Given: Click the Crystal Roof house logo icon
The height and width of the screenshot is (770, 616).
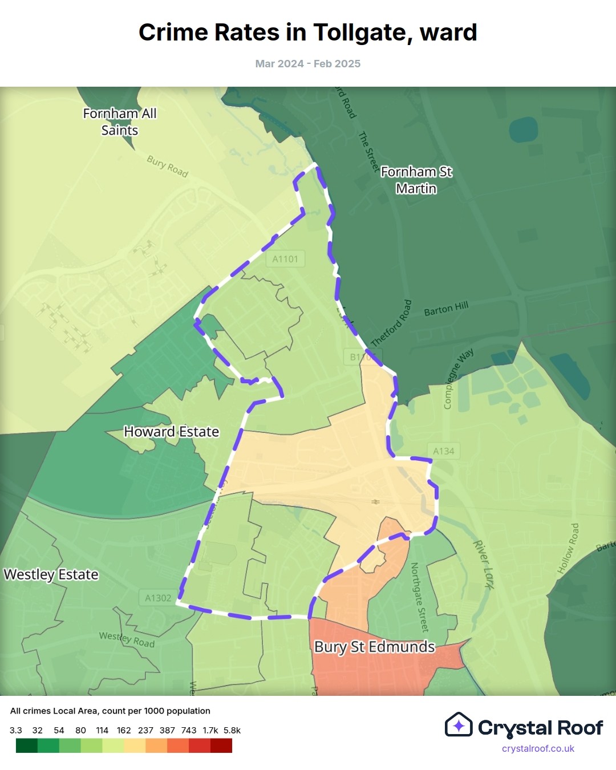Looking at the screenshot, I should pyautogui.click(x=459, y=725).
